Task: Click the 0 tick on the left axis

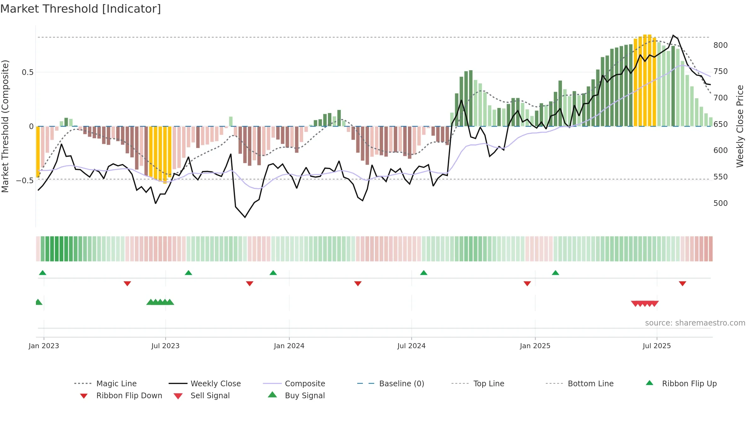Action: click(31, 127)
